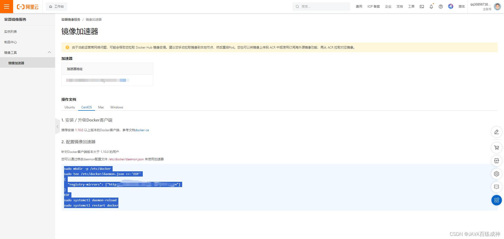Click the sudo systemctl restart docker line
This screenshot has height=239, width=504.
[91, 205]
